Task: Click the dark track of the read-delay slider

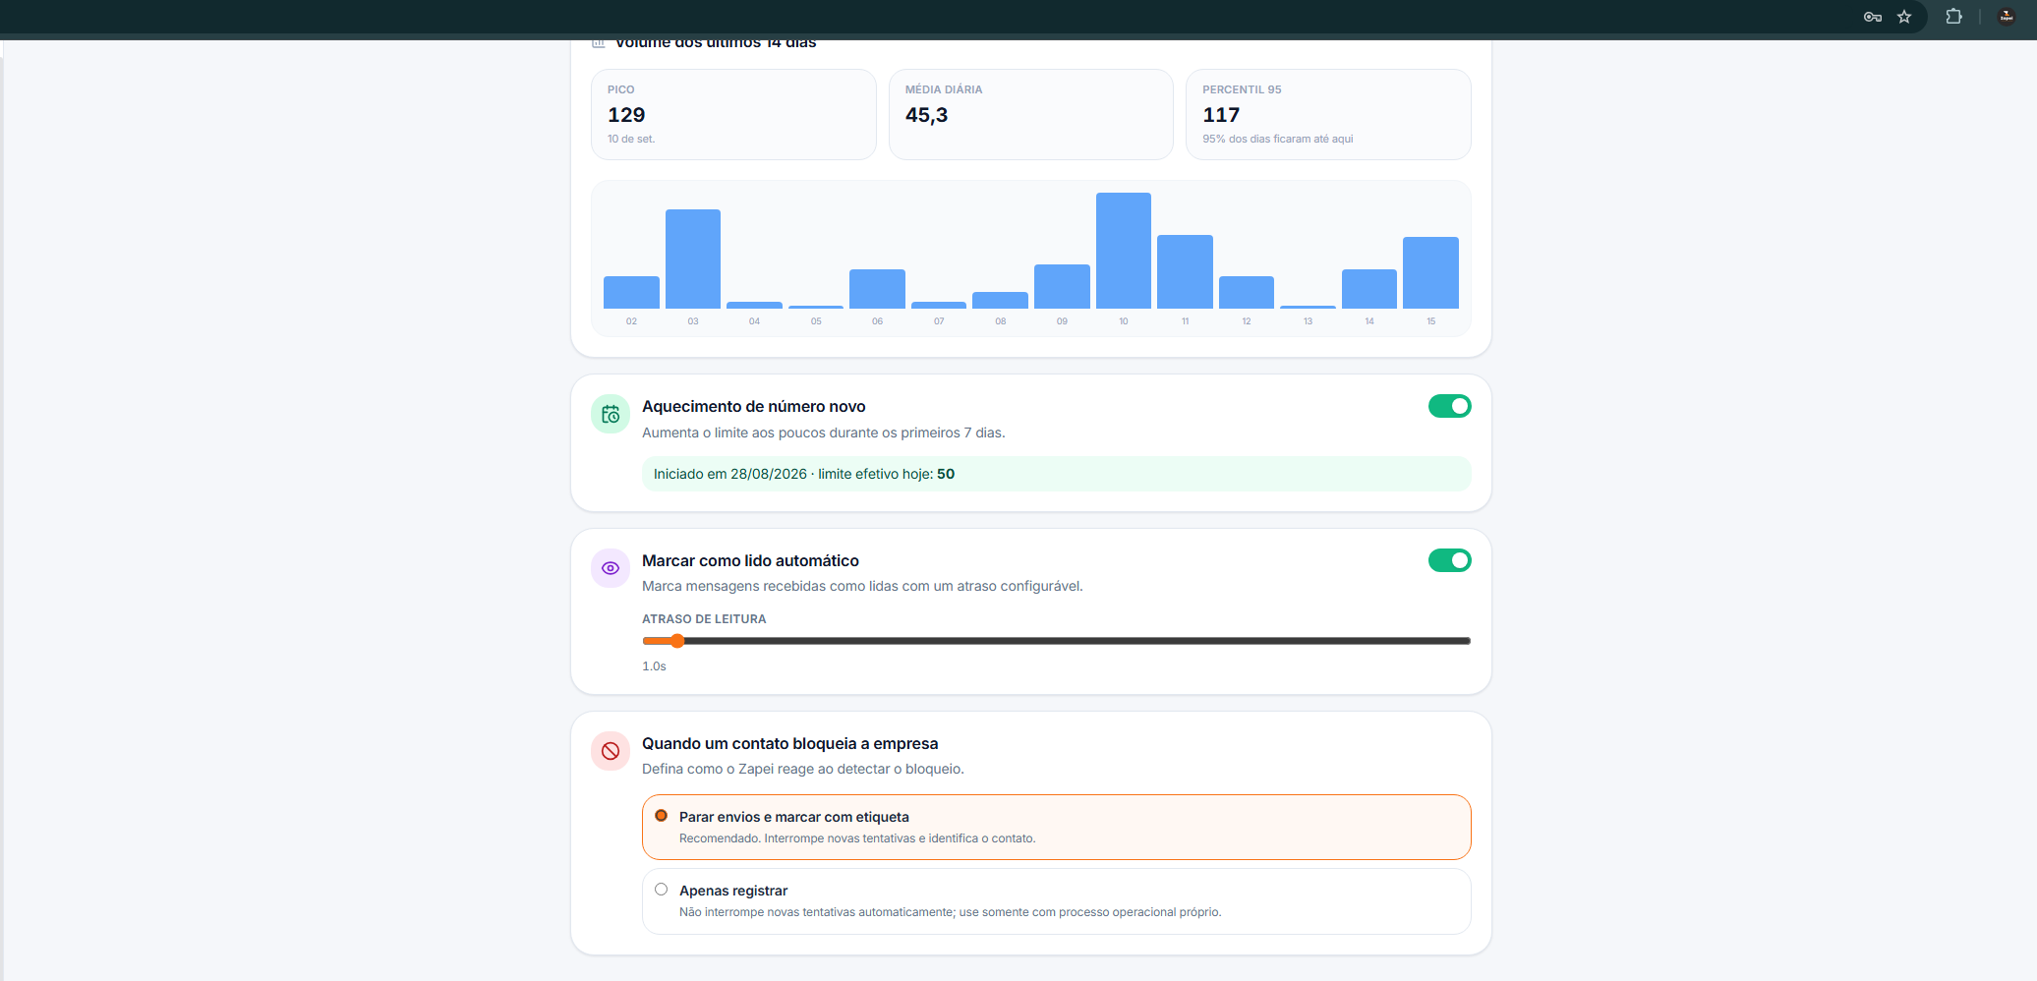Action: (1077, 641)
